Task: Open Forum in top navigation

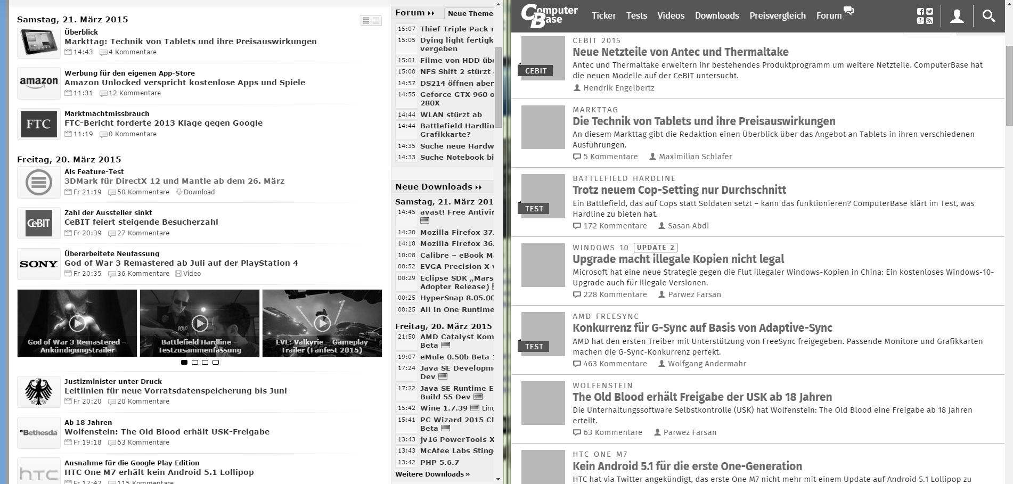Action: pyautogui.click(x=829, y=15)
